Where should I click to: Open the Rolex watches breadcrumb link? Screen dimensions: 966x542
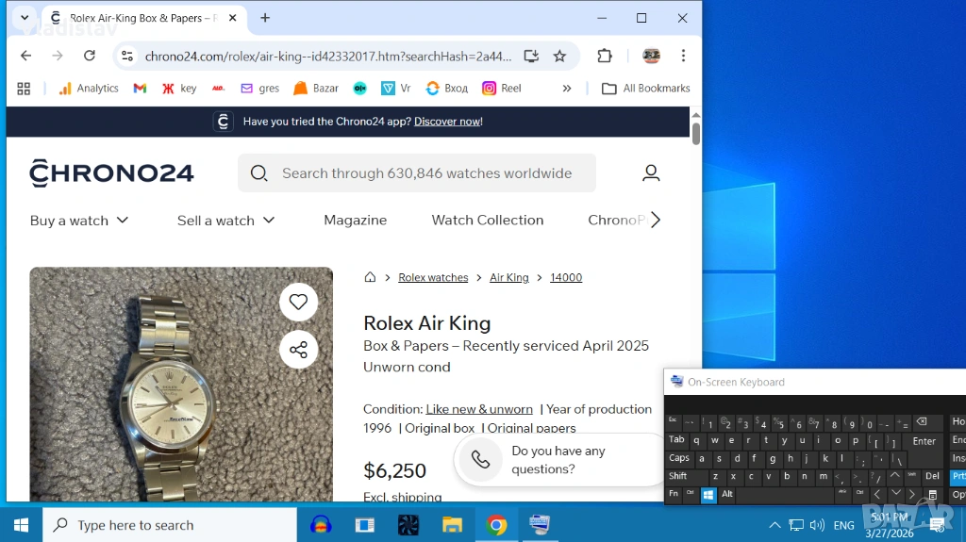click(433, 277)
